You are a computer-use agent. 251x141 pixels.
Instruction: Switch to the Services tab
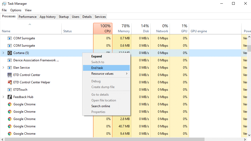100,17
